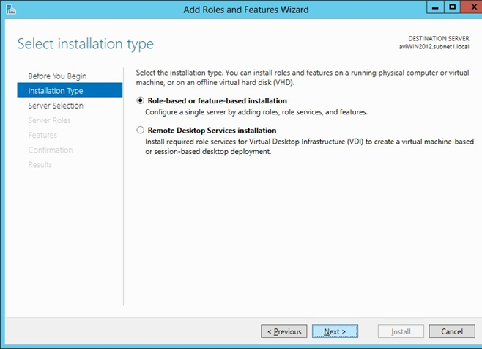Maximize the wizard window
The image size is (482, 349).
(453, 8)
